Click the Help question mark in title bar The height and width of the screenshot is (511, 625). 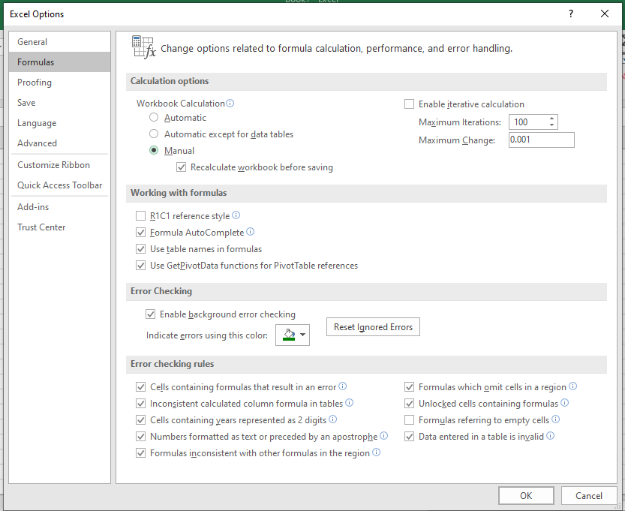[571, 14]
